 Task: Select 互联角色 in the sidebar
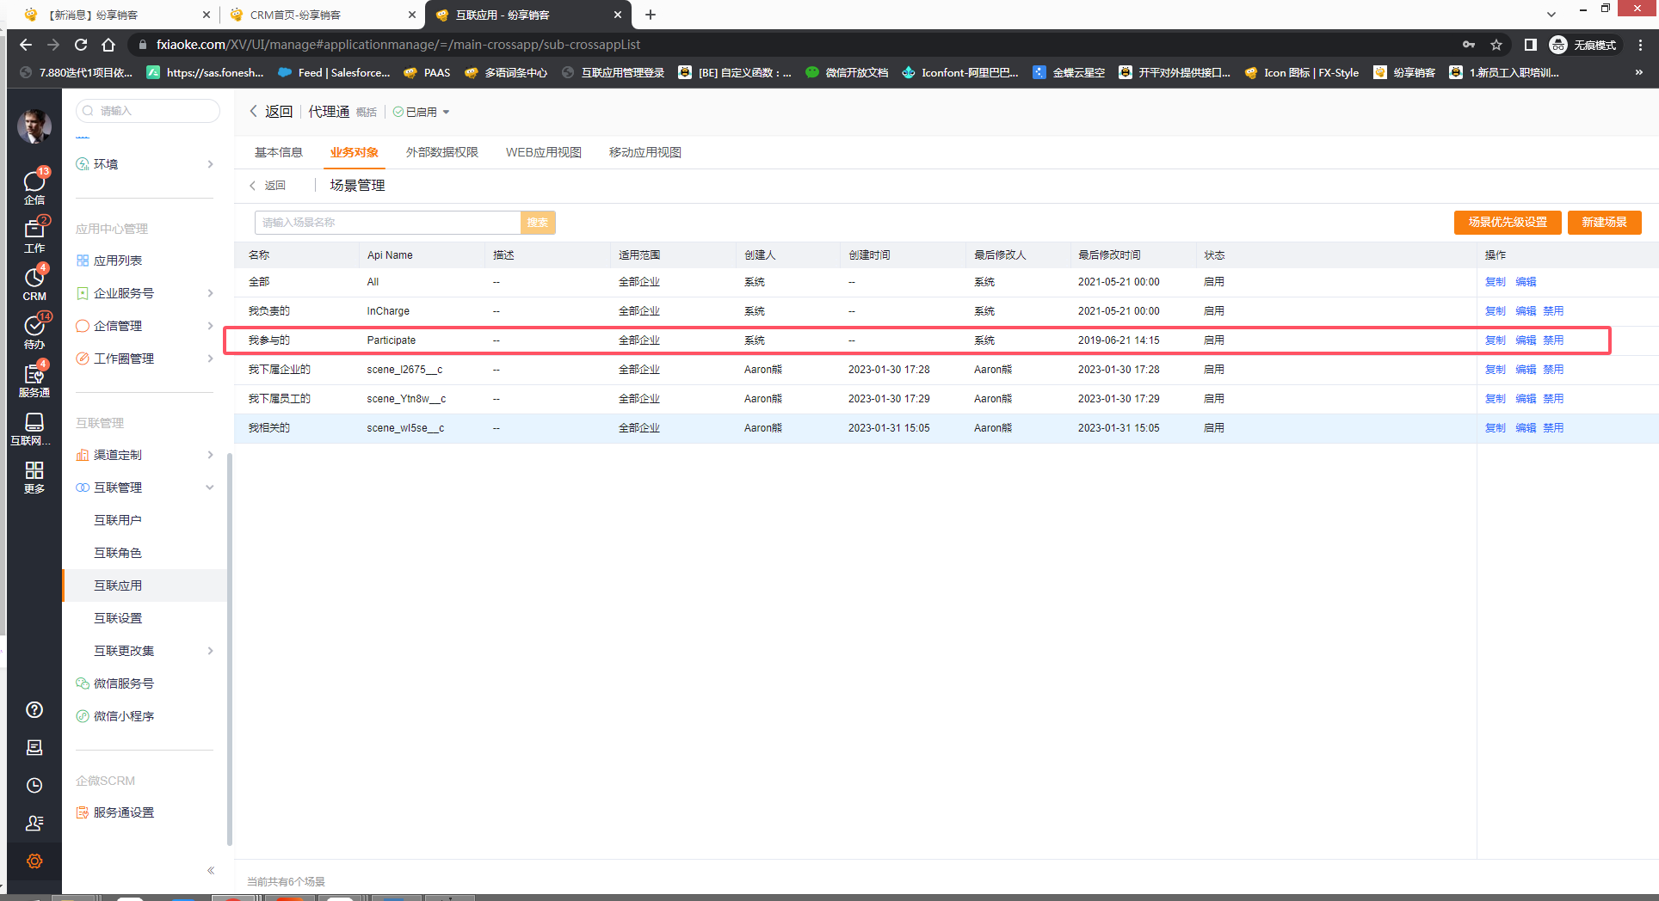(118, 553)
